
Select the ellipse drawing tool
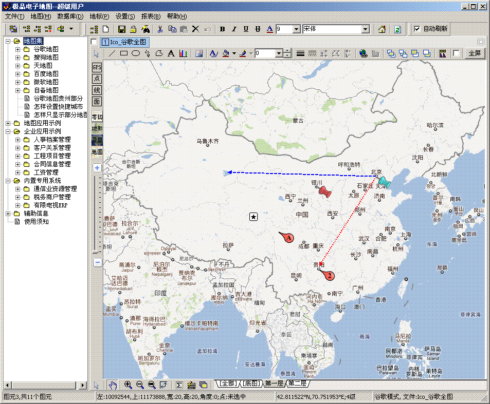[x=136, y=53]
